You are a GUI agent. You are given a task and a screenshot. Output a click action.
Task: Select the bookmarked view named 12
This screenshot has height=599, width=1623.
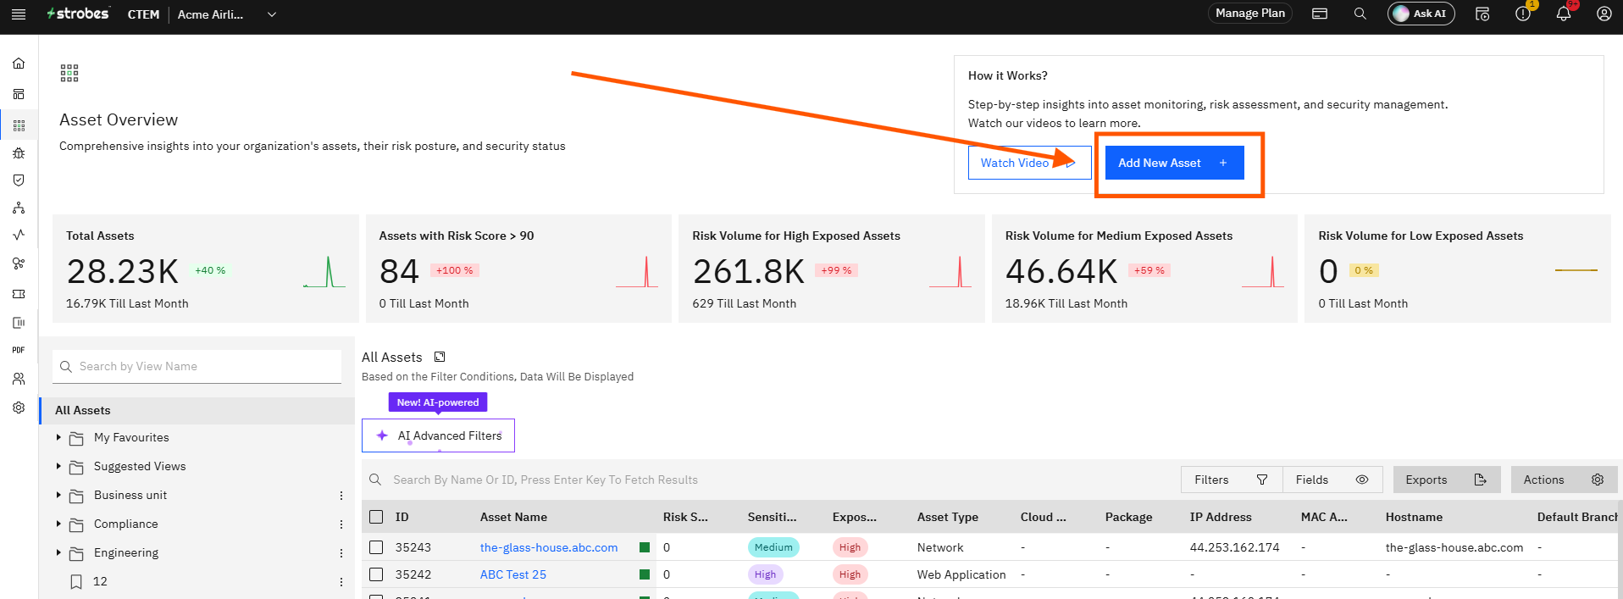coord(100,581)
